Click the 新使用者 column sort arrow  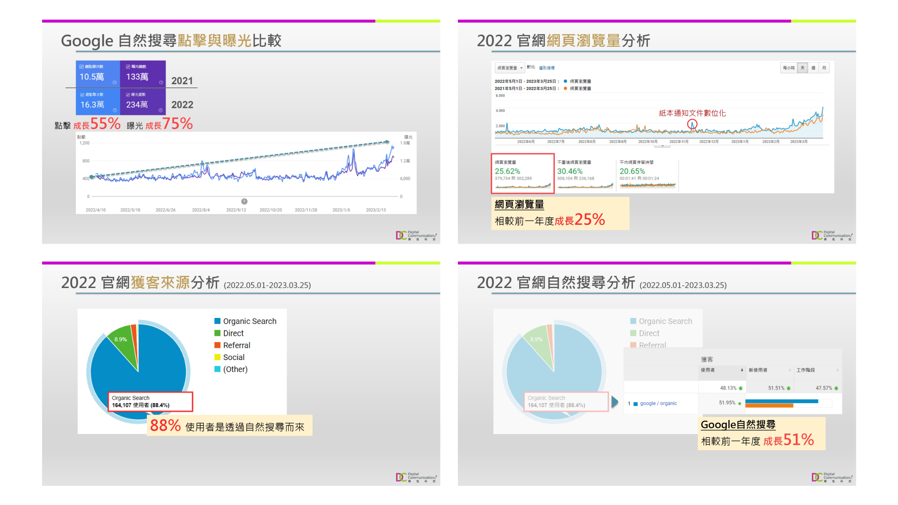790,370
